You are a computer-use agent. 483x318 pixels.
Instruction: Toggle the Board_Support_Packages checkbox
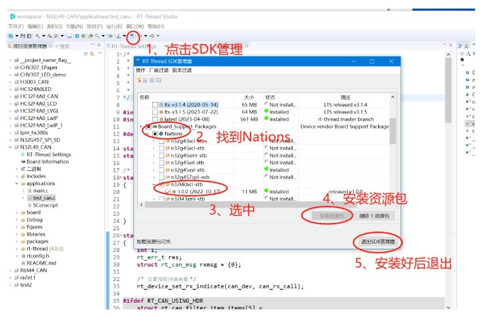[148, 127]
